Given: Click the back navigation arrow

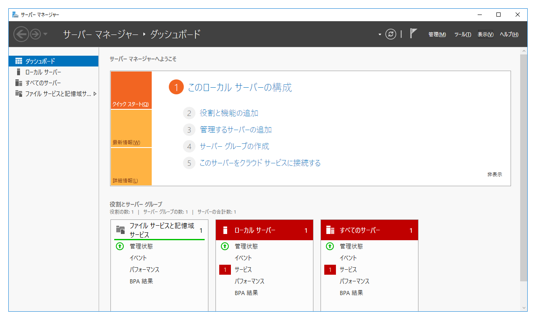Looking at the screenshot, I should tap(21, 34).
